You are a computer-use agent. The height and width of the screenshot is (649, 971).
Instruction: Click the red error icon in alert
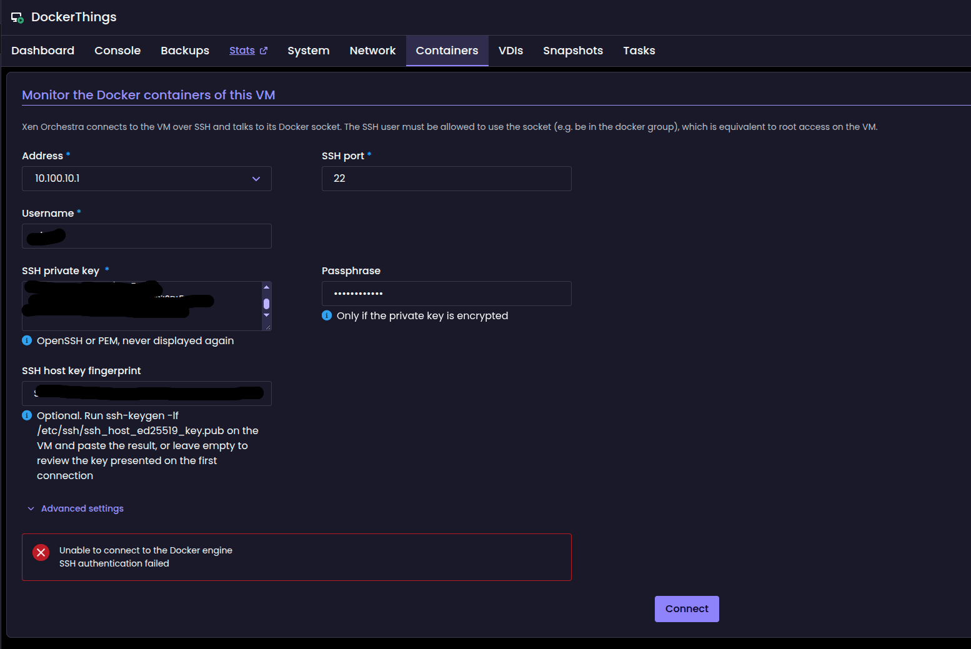[x=41, y=552]
